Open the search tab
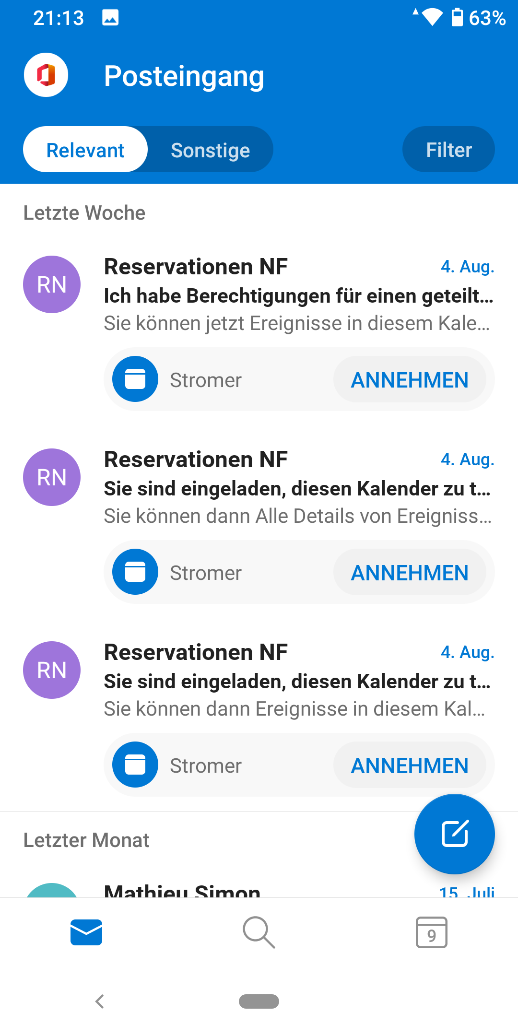The height and width of the screenshot is (1036, 518). pos(259,932)
